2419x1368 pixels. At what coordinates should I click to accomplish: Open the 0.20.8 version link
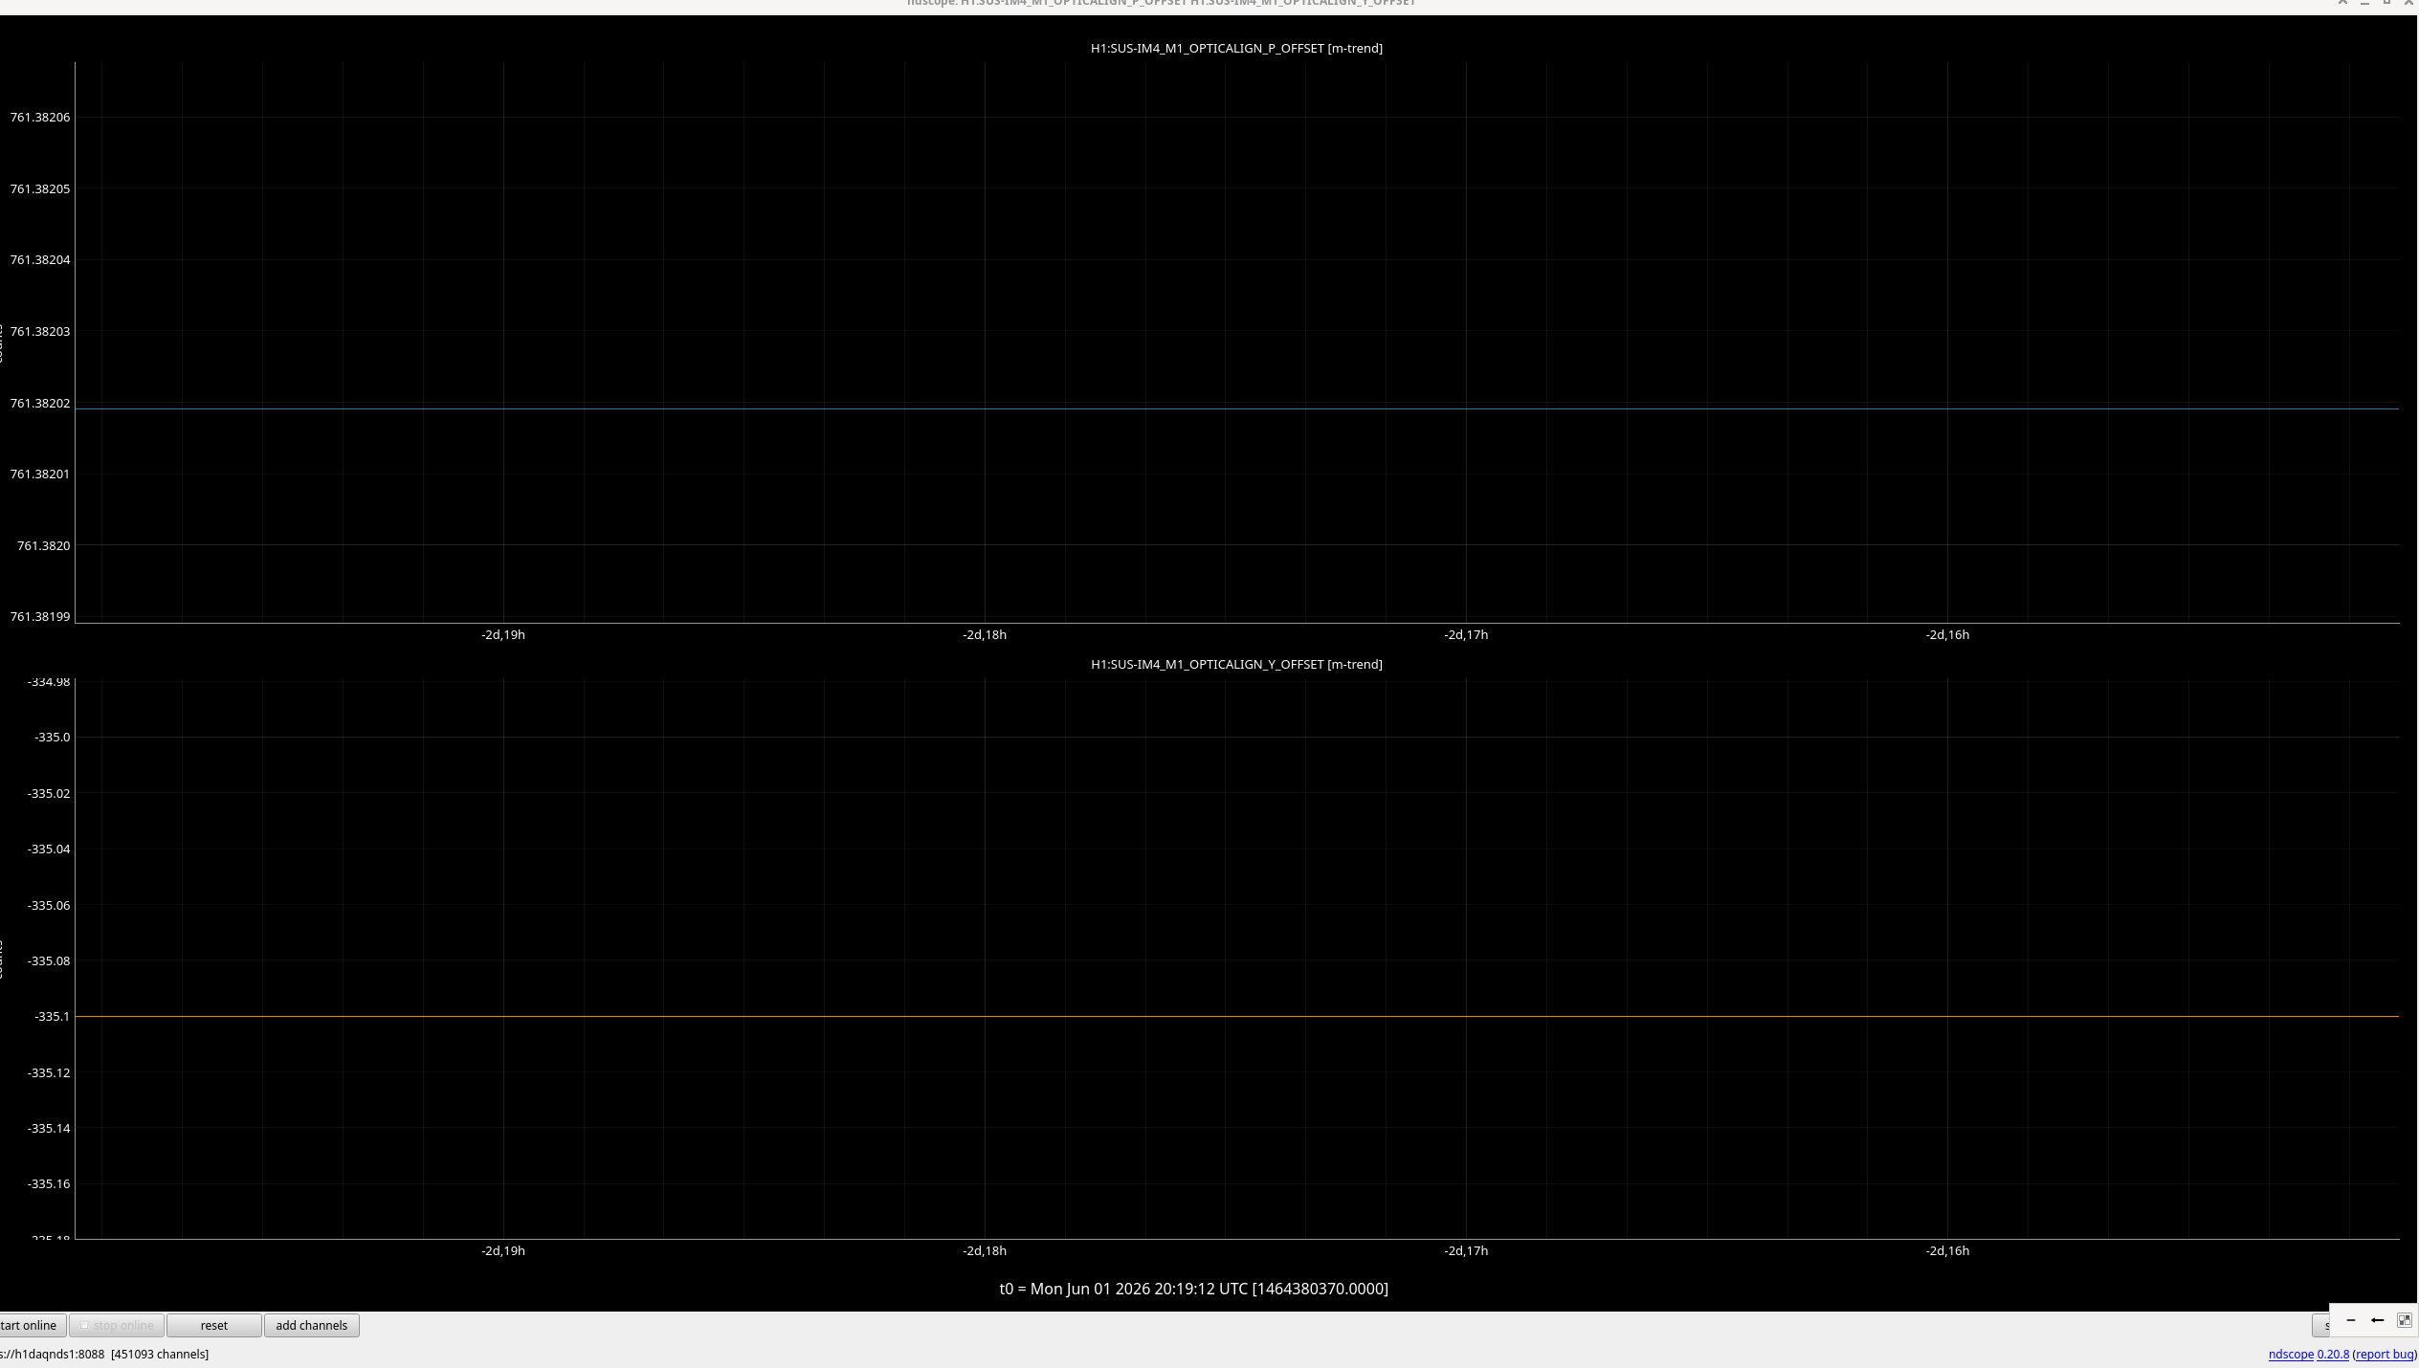[2333, 1354]
